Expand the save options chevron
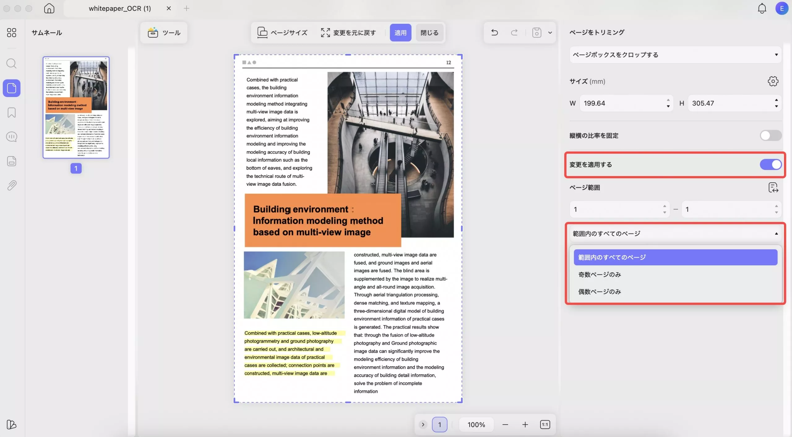Image resolution: width=792 pixels, height=437 pixels. pyautogui.click(x=550, y=32)
